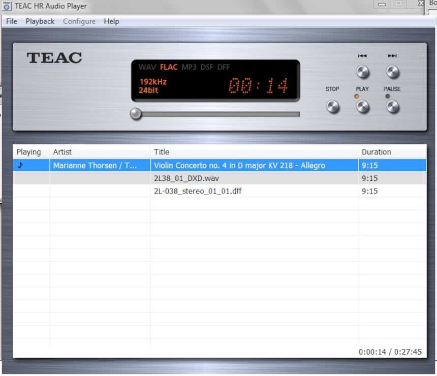
Task: Click the 192kHz sample rate readout
Action: pos(153,82)
